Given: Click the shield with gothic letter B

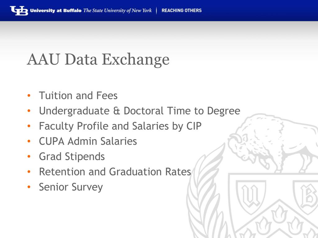Looking at the screenshot, I should pyautogui.click(x=306, y=196).
